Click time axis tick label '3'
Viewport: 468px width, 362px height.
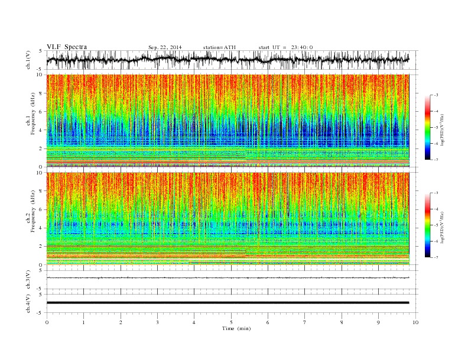pyautogui.click(x=157, y=322)
